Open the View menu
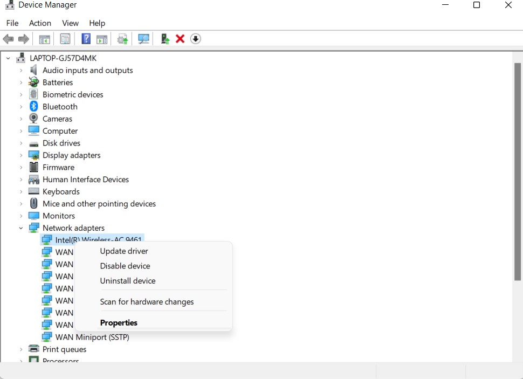Screen dimensions: 523x379 click(70, 23)
